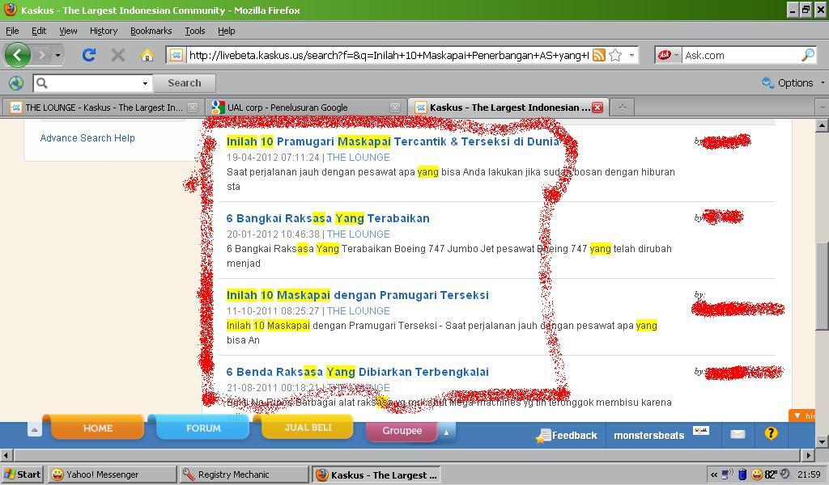
Task: Click the FORUM button in bottom bar
Action: point(203,428)
